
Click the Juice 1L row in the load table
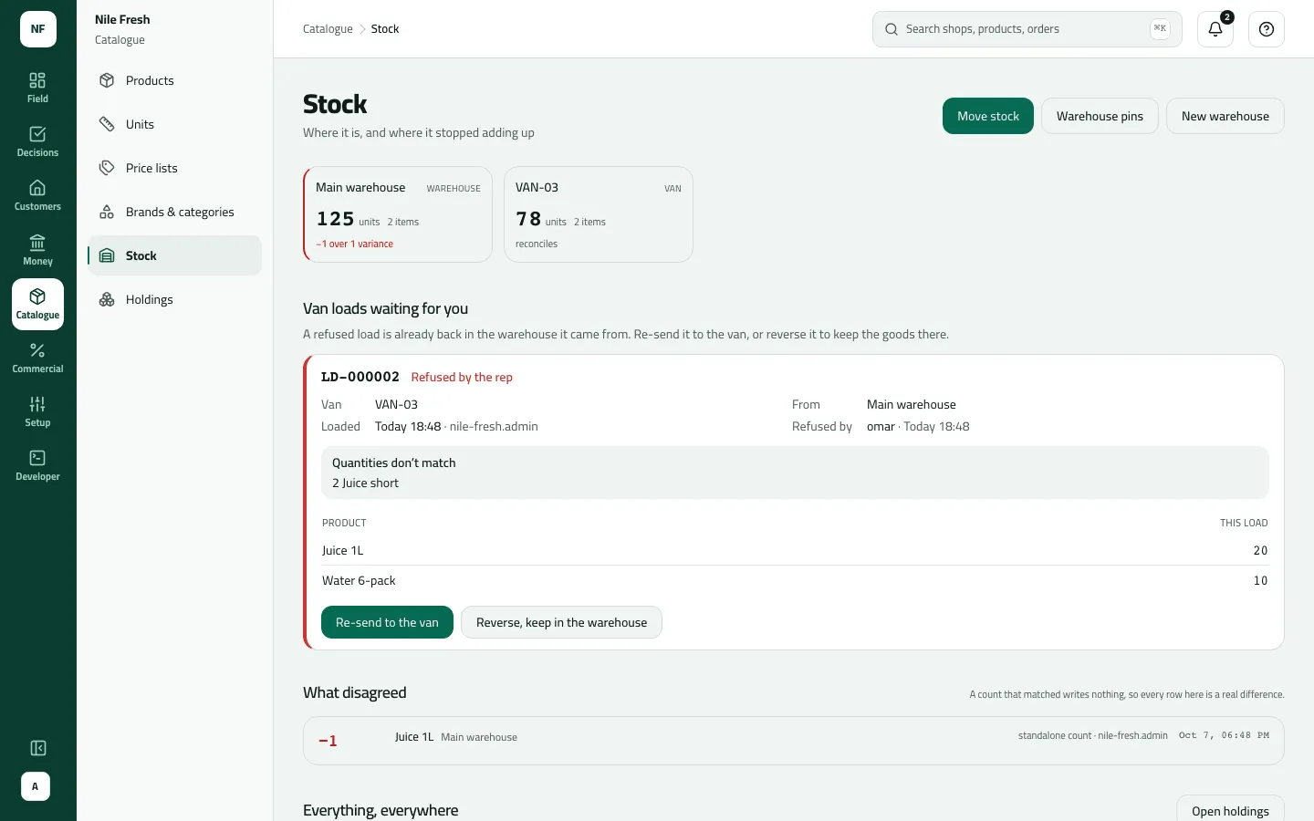795,550
